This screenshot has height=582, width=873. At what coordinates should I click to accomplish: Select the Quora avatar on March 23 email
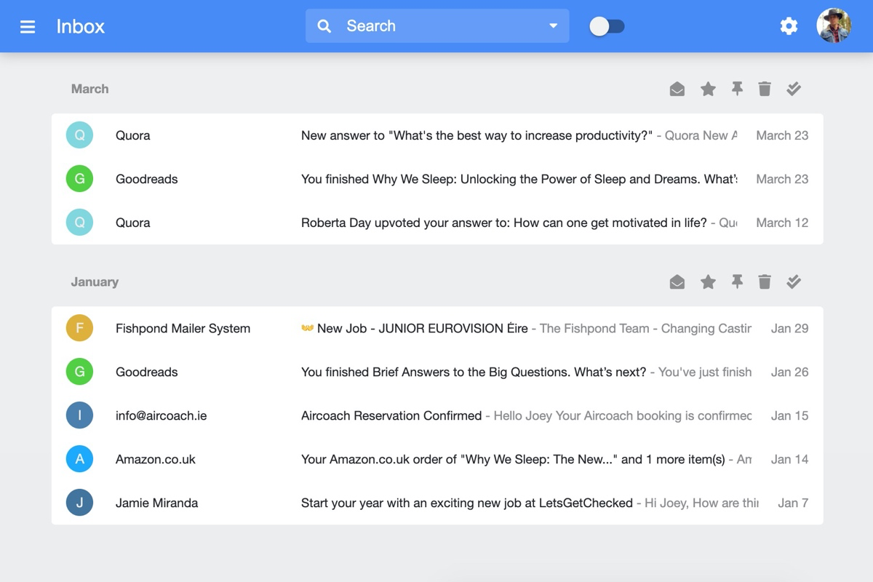tap(79, 135)
